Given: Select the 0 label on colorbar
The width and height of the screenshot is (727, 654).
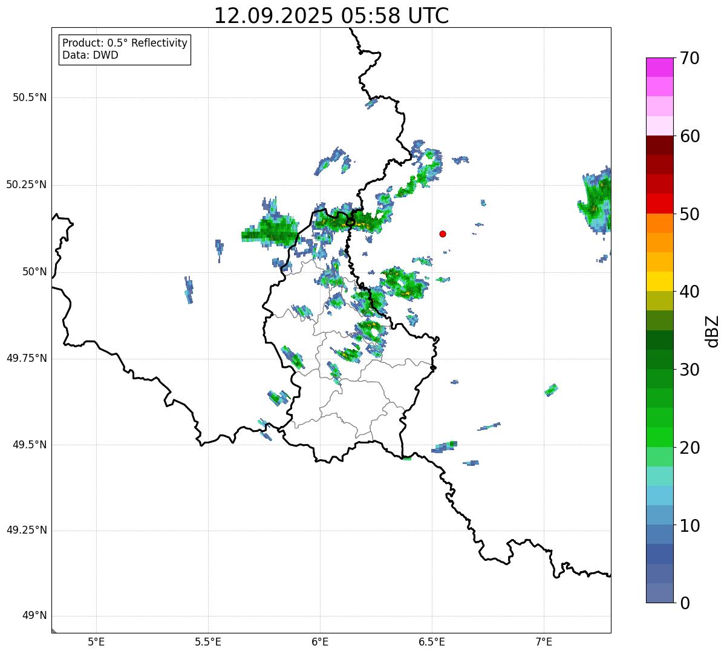Looking at the screenshot, I should tap(685, 603).
